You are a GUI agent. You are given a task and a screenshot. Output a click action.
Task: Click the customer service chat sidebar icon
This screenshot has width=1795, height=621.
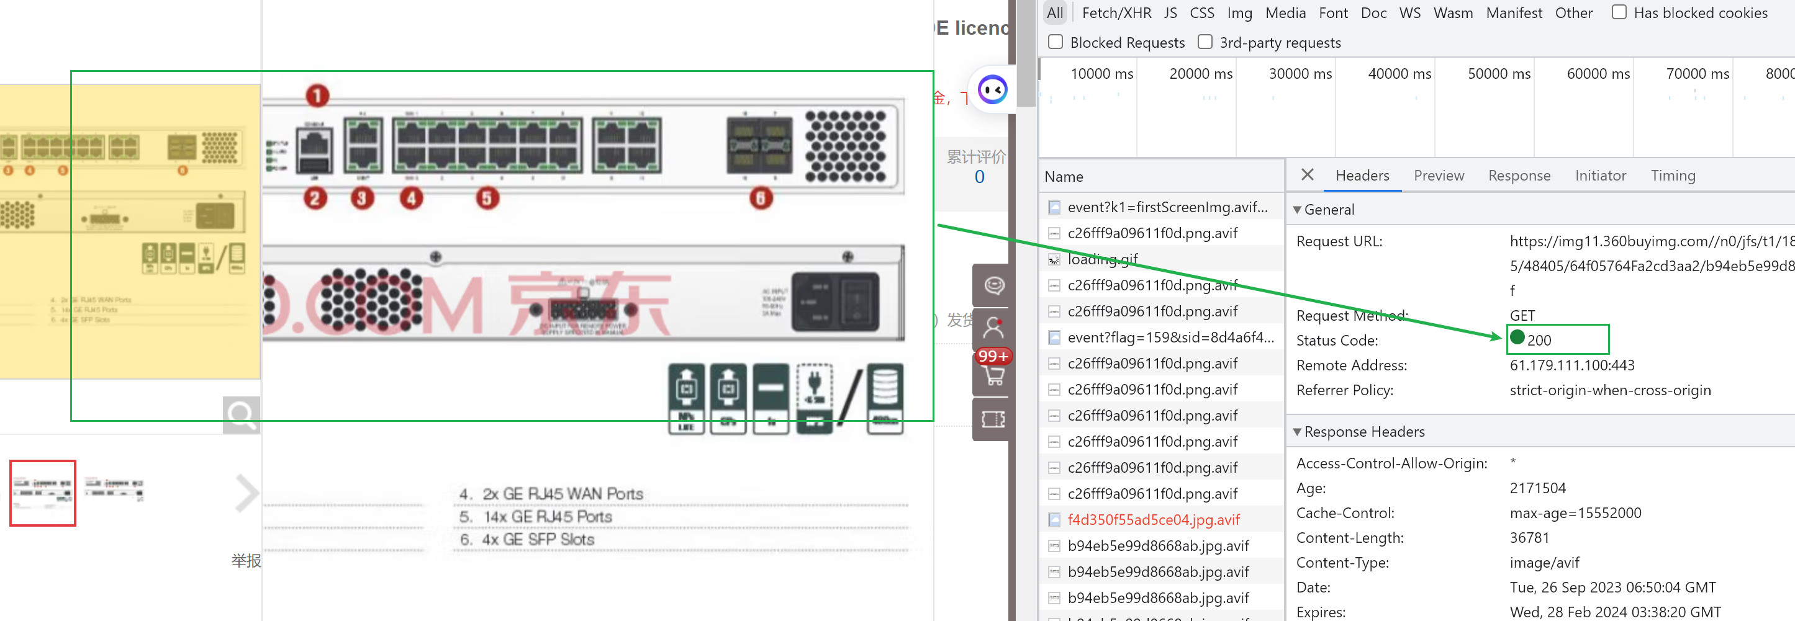click(993, 285)
